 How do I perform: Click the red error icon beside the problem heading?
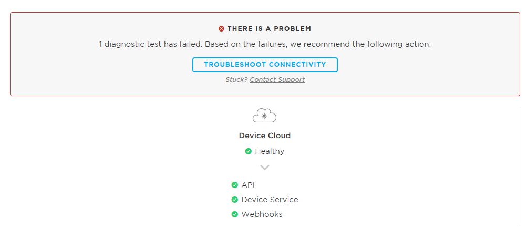221,29
